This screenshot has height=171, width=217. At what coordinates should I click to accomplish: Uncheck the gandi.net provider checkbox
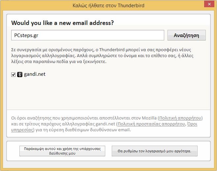[x=13, y=75]
